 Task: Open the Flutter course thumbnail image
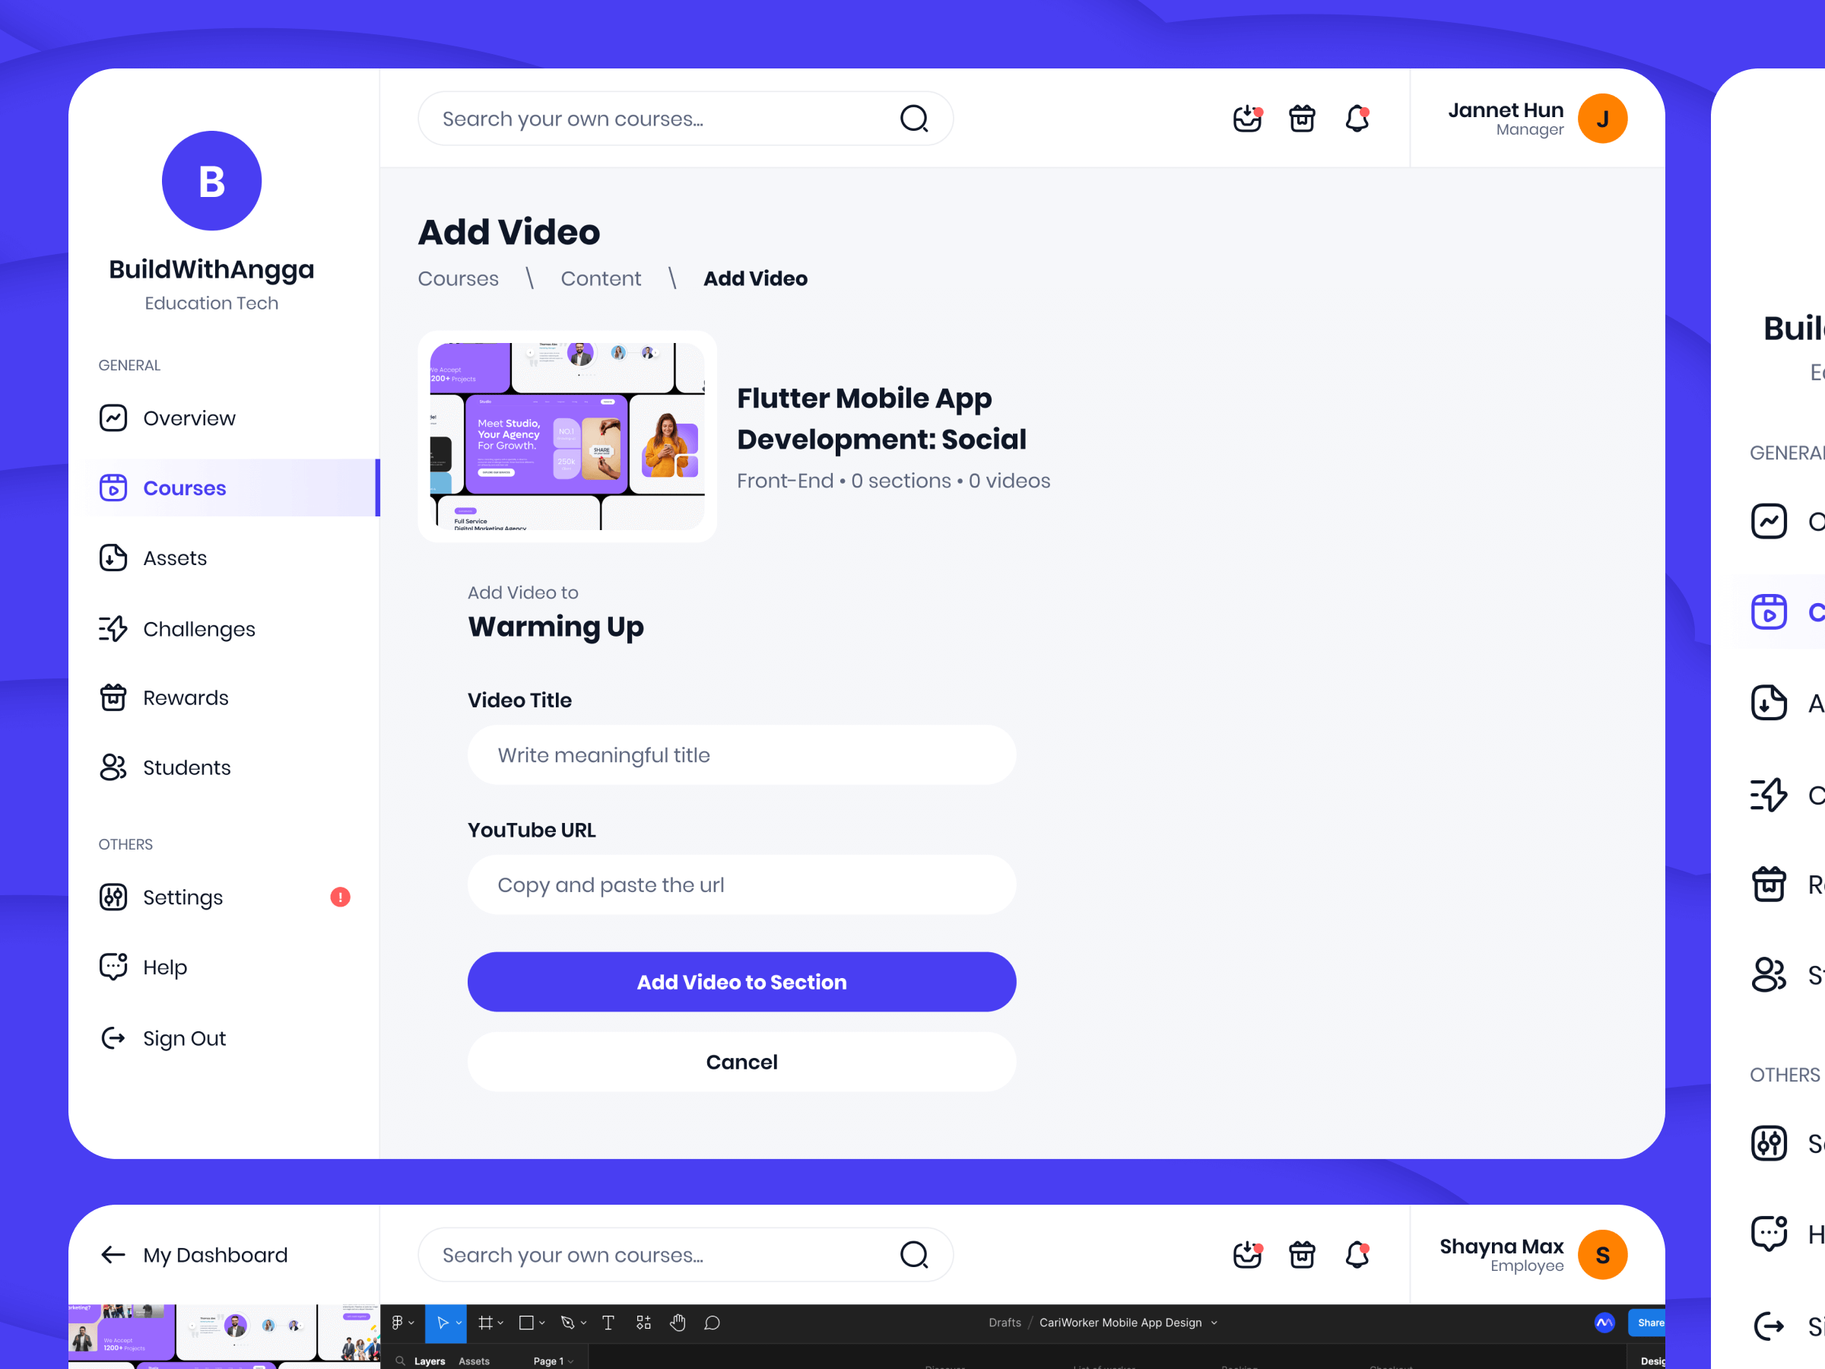pyautogui.click(x=567, y=437)
